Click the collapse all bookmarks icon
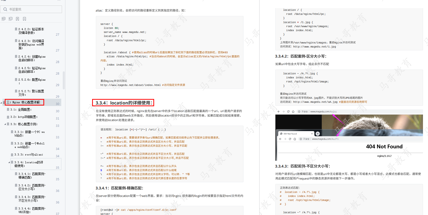 pyautogui.click(x=11, y=19)
